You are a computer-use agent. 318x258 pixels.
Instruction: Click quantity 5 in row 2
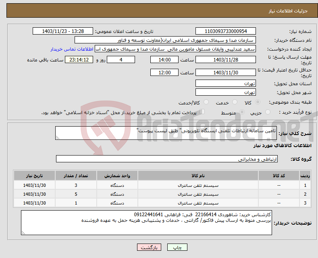76,195
